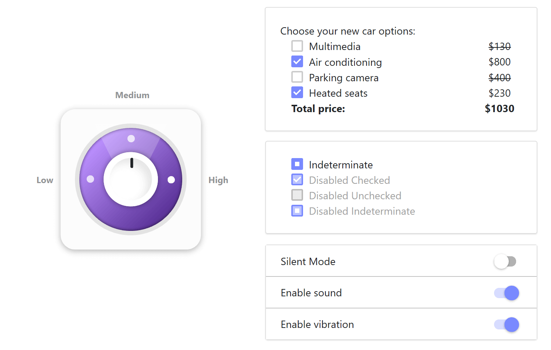Click the white center dial knob
Image resolution: width=551 pixels, height=350 pixels.
coord(131,179)
